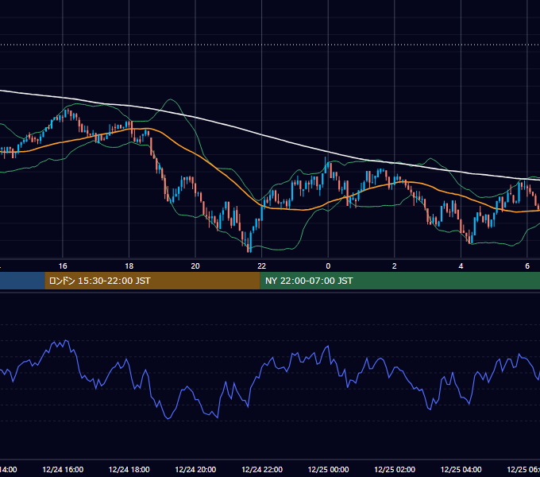
Task: Click the NY 22:00-07:00 JST session bar
Action: click(x=399, y=281)
